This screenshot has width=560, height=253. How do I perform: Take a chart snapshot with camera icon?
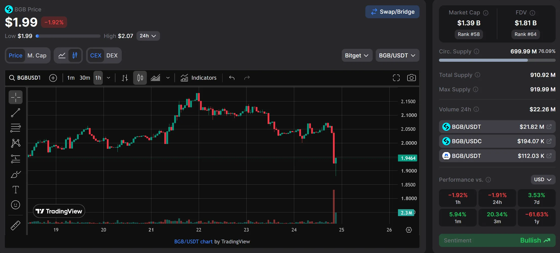[x=411, y=78]
